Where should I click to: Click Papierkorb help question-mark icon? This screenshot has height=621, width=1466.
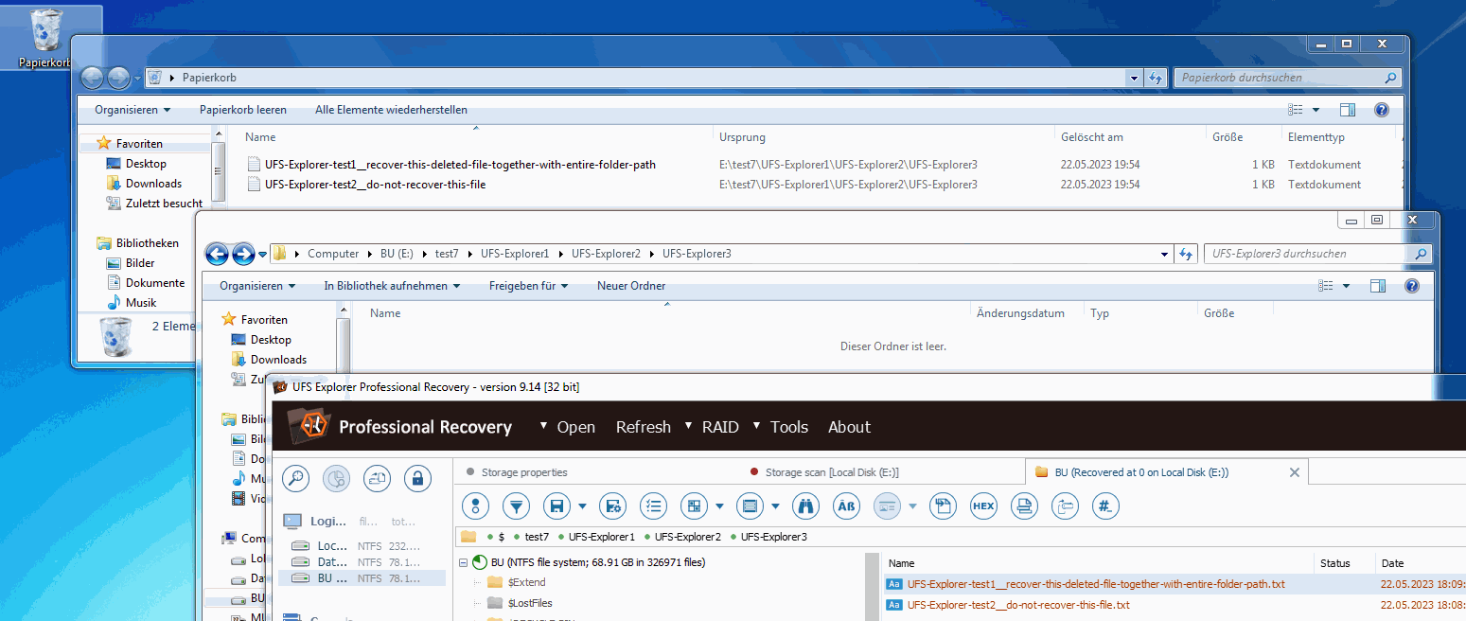[1381, 110]
